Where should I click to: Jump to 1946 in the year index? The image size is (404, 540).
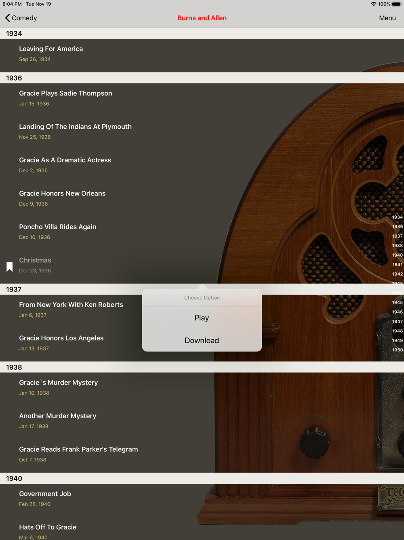click(x=397, y=312)
